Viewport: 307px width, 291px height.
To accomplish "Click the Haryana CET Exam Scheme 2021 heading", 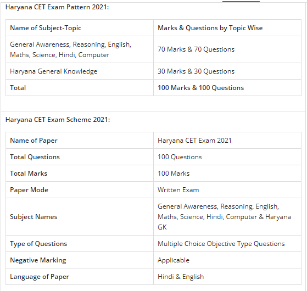I will (x=58, y=120).
